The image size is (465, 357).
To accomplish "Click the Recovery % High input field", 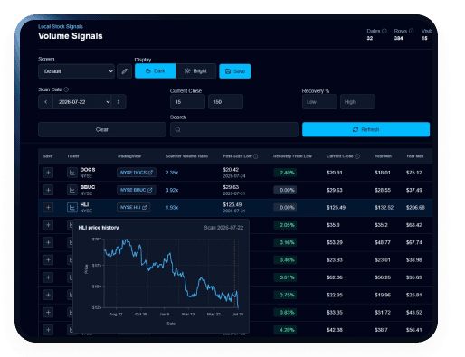I will 357,102.
